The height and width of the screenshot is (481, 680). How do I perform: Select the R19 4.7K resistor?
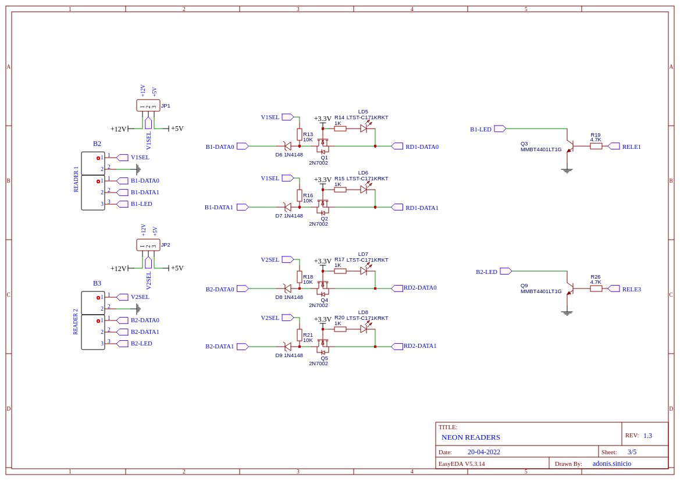(x=596, y=146)
